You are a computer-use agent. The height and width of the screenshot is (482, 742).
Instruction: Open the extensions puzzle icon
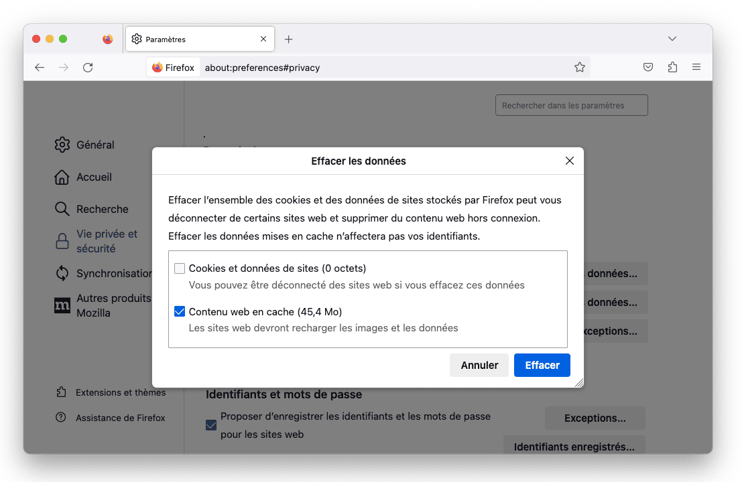672,67
